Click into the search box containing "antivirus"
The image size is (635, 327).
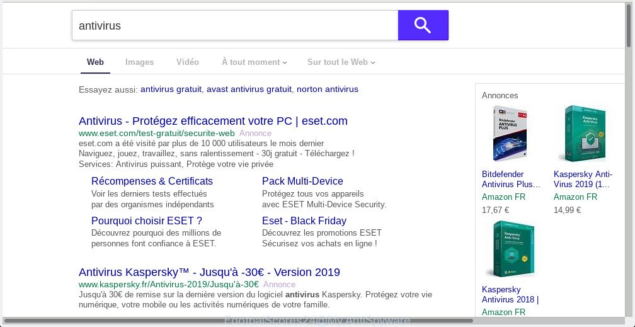[x=235, y=25]
